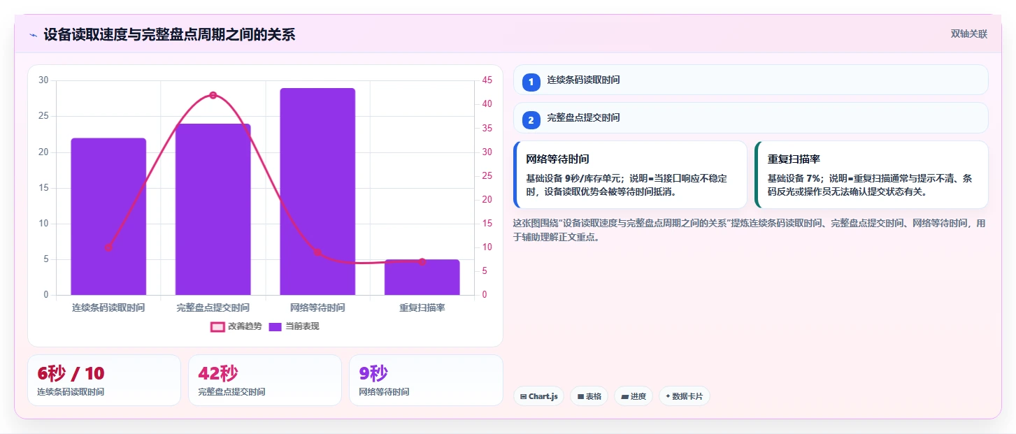This screenshot has height=434, width=1016.
Task: Click the 表格 tag chip
Action: click(589, 396)
